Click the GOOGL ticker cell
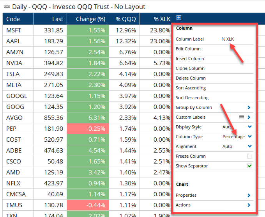265x217 pixels. [18, 96]
